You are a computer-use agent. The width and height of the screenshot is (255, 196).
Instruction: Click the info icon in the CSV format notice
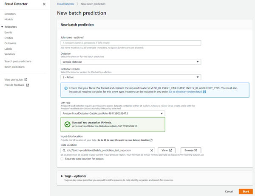click(x=66, y=88)
